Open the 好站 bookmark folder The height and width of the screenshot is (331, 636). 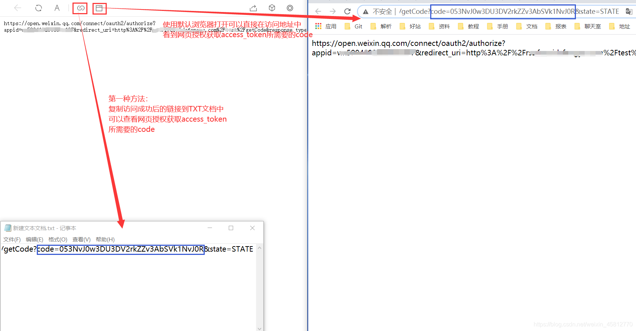[x=410, y=26]
